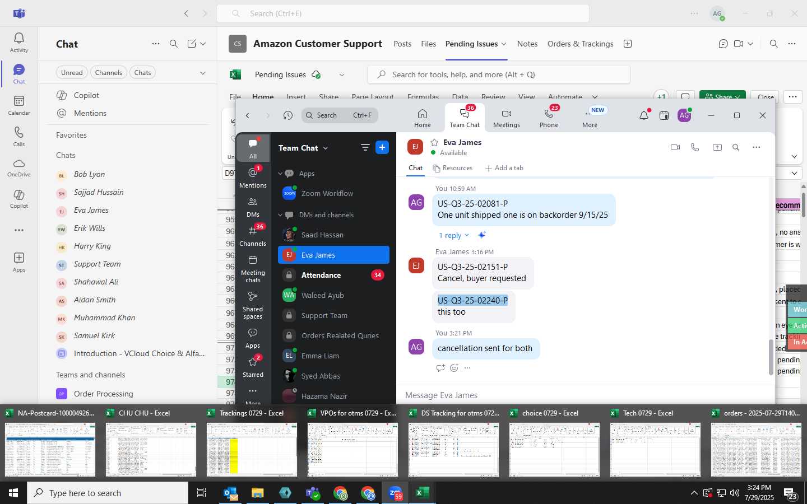Image resolution: width=807 pixels, height=504 pixels.
Task: Open DMs section in Zoom sidebar
Action: coord(253,207)
